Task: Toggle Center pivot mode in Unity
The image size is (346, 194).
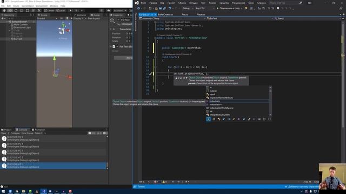Action: coord(49,10)
